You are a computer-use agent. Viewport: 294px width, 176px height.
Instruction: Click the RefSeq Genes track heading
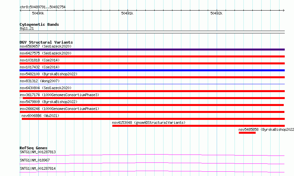pos(33,148)
